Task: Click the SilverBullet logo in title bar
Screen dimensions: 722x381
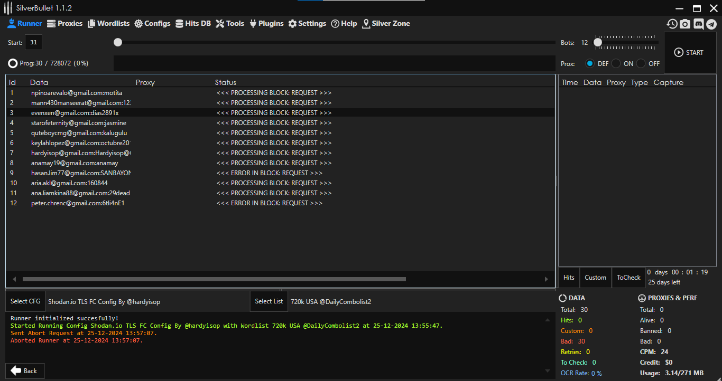Action: coord(8,8)
